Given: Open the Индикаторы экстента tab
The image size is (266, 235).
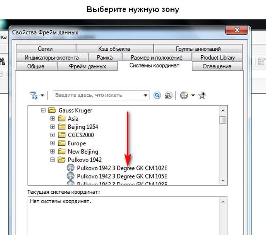Looking at the screenshot, I should (52, 57).
